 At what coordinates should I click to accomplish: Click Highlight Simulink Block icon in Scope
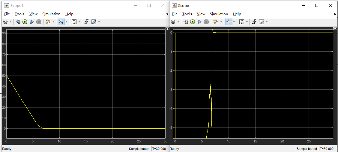pyautogui.click(x=216, y=22)
